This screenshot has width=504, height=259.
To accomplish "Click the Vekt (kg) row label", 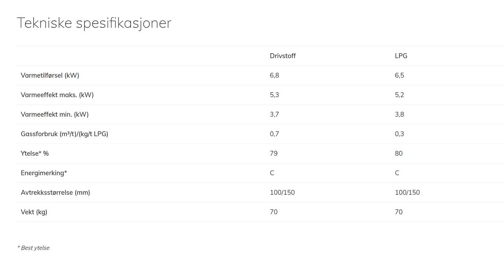I will pos(34,212).
